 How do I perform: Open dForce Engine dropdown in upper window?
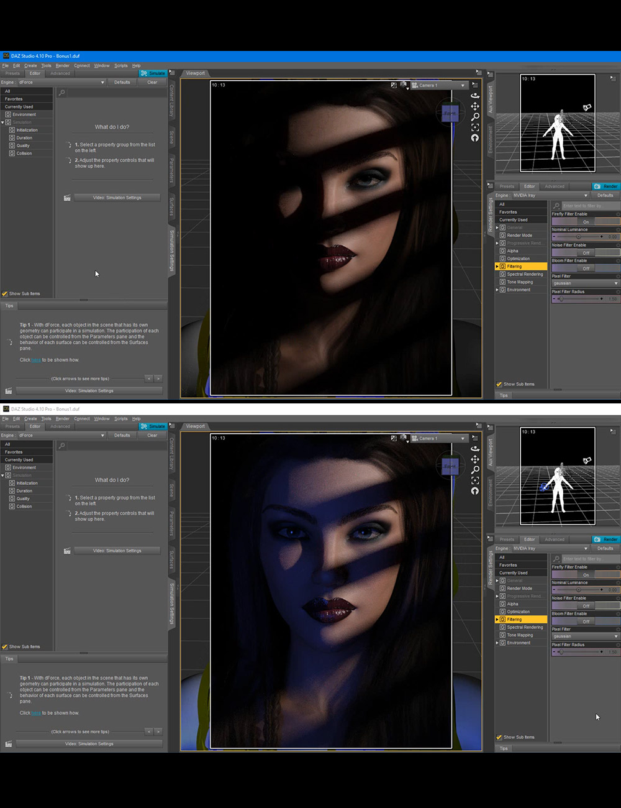(61, 82)
